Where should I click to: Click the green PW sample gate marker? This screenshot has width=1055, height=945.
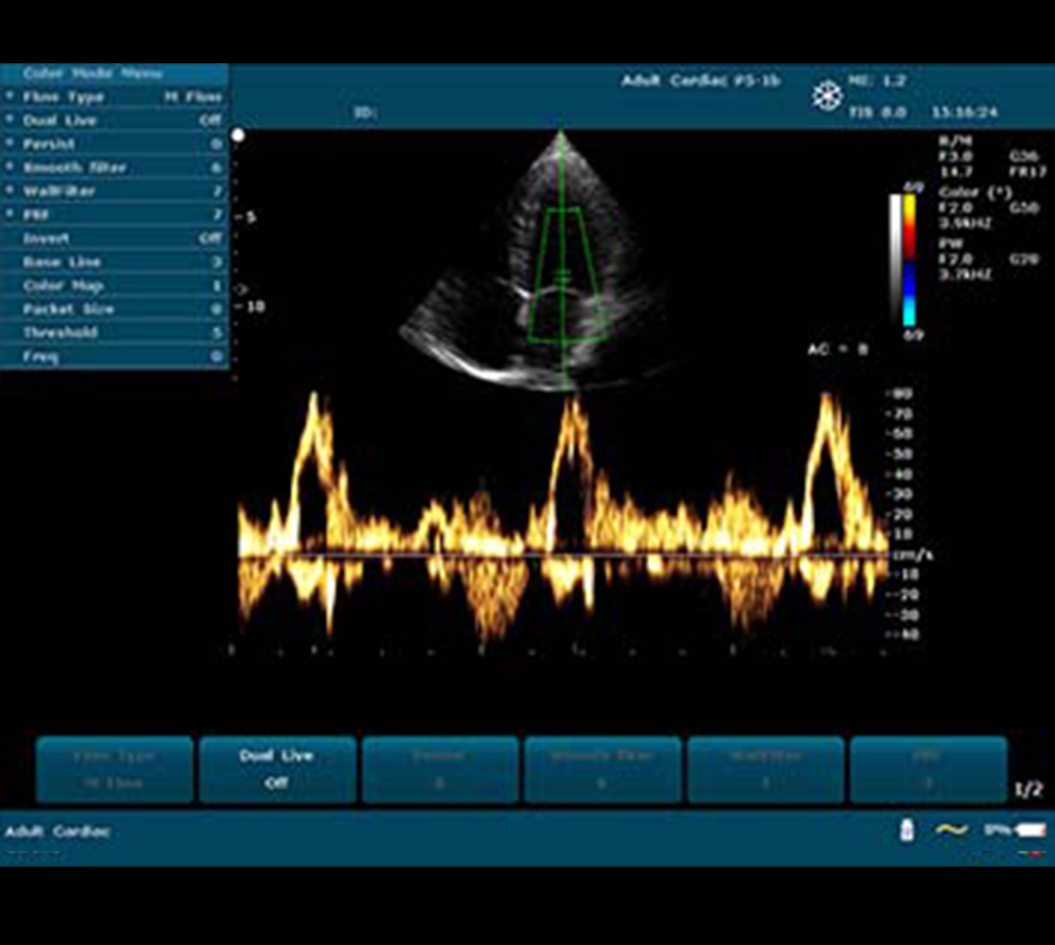(x=563, y=275)
